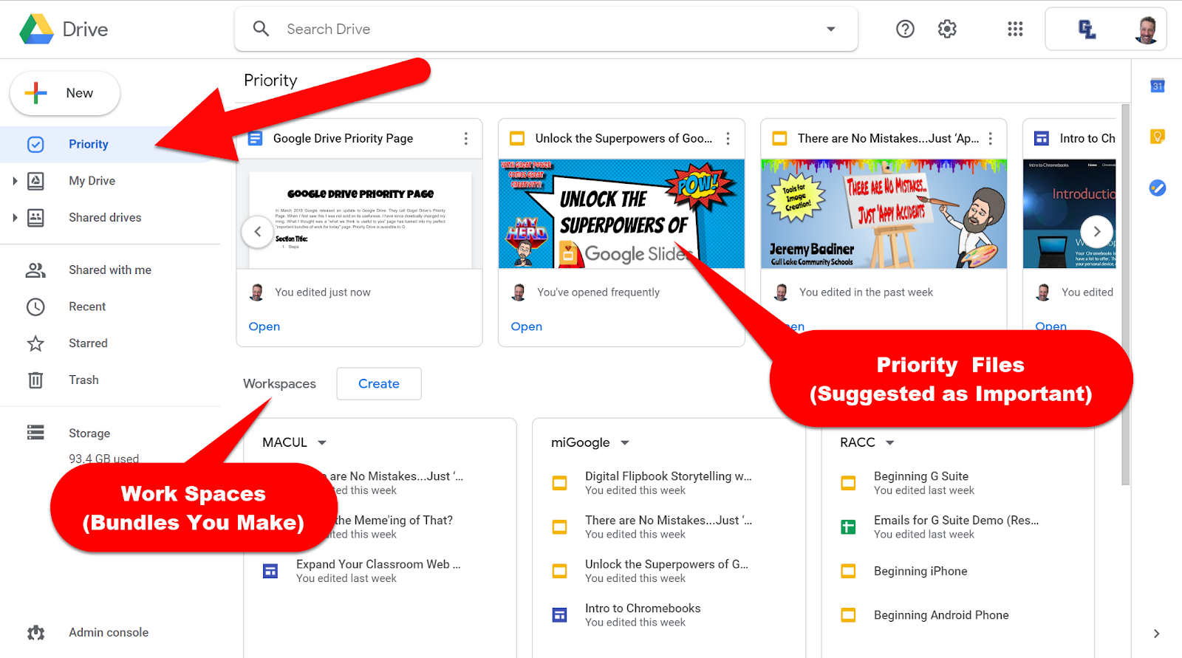Open the miGoogle workspace dropdown
1182x658 pixels.
625,442
